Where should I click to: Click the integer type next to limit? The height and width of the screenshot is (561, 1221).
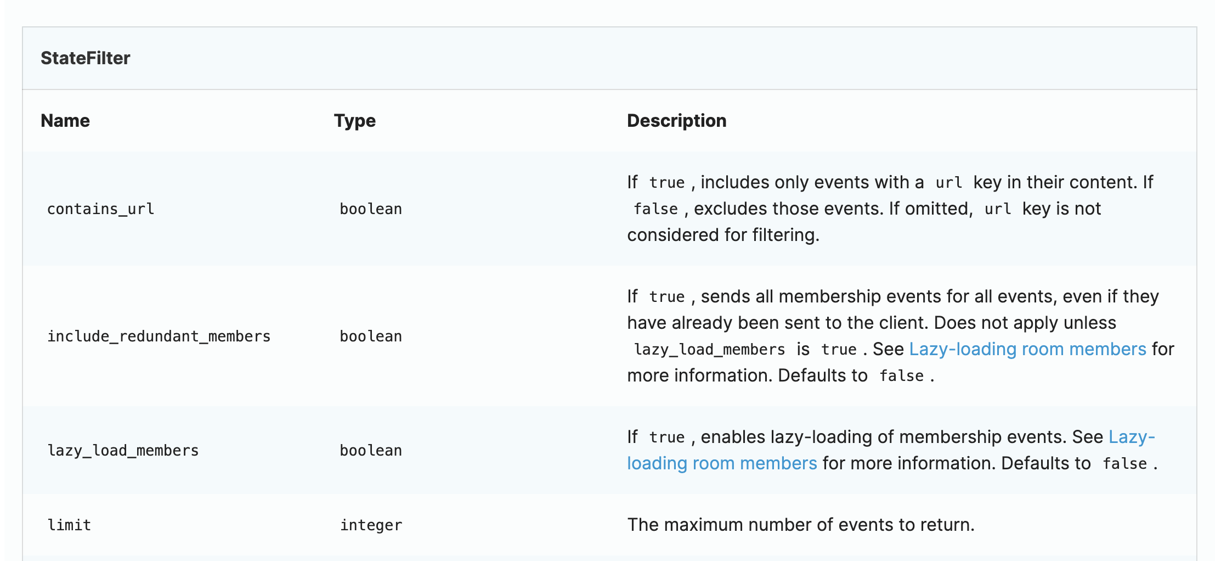tap(371, 524)
